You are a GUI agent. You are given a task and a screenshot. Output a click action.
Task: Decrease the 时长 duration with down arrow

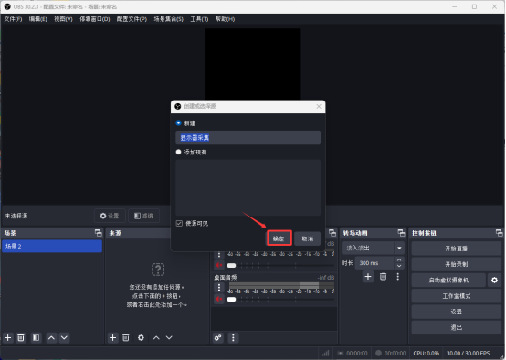(399, 266)
